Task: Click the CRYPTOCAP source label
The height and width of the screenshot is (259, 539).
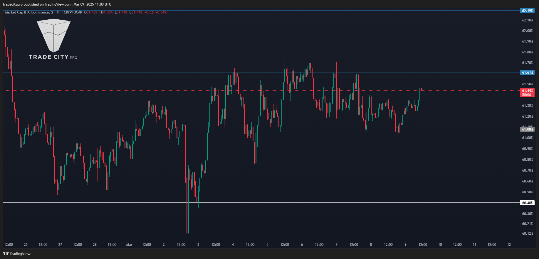Action: pos(73,12)
